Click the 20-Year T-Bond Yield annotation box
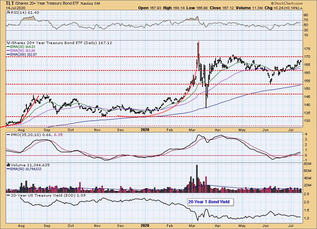Image resolution: width=317 pixels, height=229 pixels. point(211,202)
